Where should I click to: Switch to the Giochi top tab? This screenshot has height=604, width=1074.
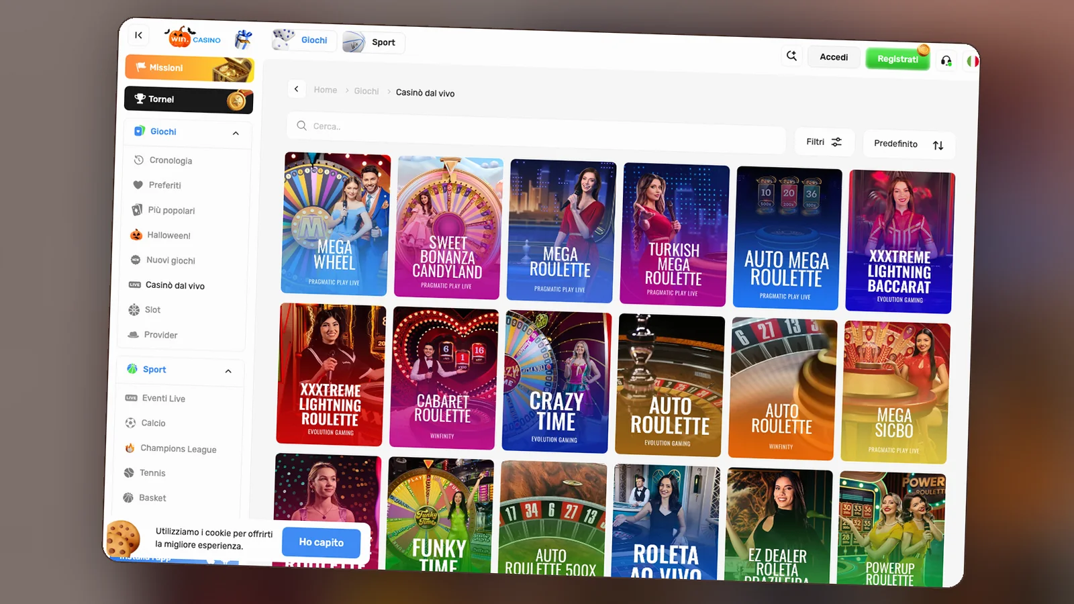coord(303,40)
